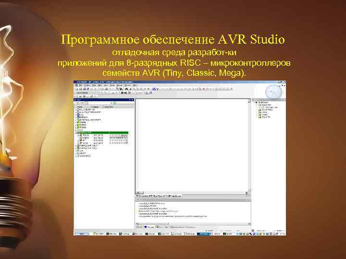Select the Source Files folder in project tree
346x259 pixels.
265,105
